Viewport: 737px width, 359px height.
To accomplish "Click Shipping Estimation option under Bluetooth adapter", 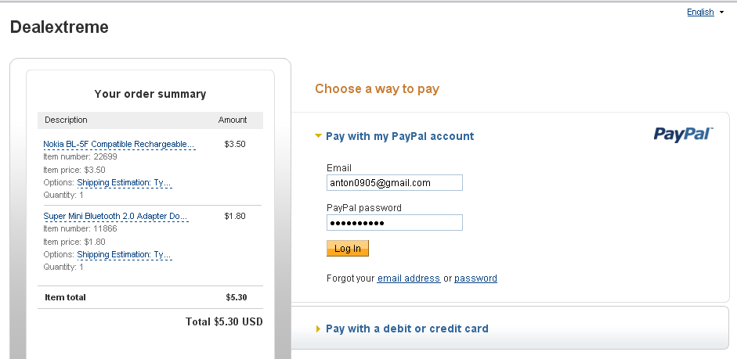I will [124, 254].
